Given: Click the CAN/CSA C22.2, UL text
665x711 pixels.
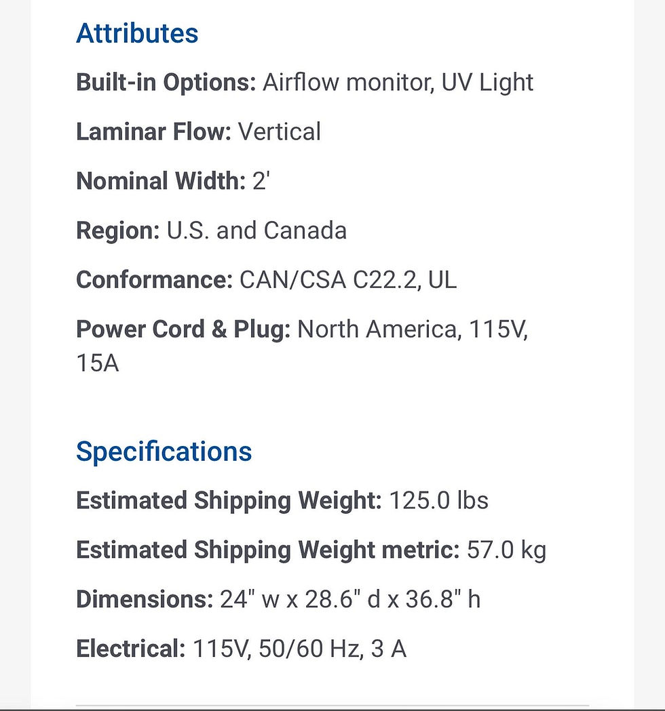Looking at the screenshot, I should pos(347,280).
